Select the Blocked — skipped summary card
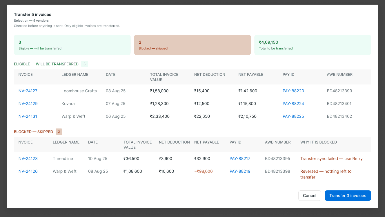Screen dimensions: 385x217 pos(192,45)
